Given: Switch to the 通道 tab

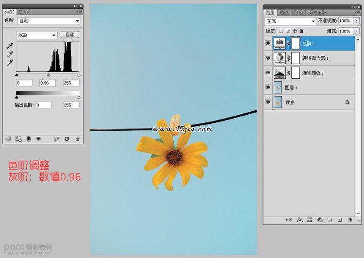Looking at the screenshot, I should [x=284, y=12].
